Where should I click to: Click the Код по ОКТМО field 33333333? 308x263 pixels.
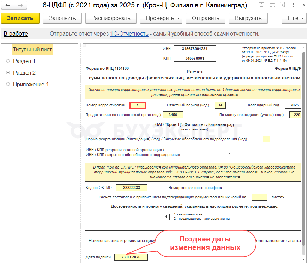132,188
